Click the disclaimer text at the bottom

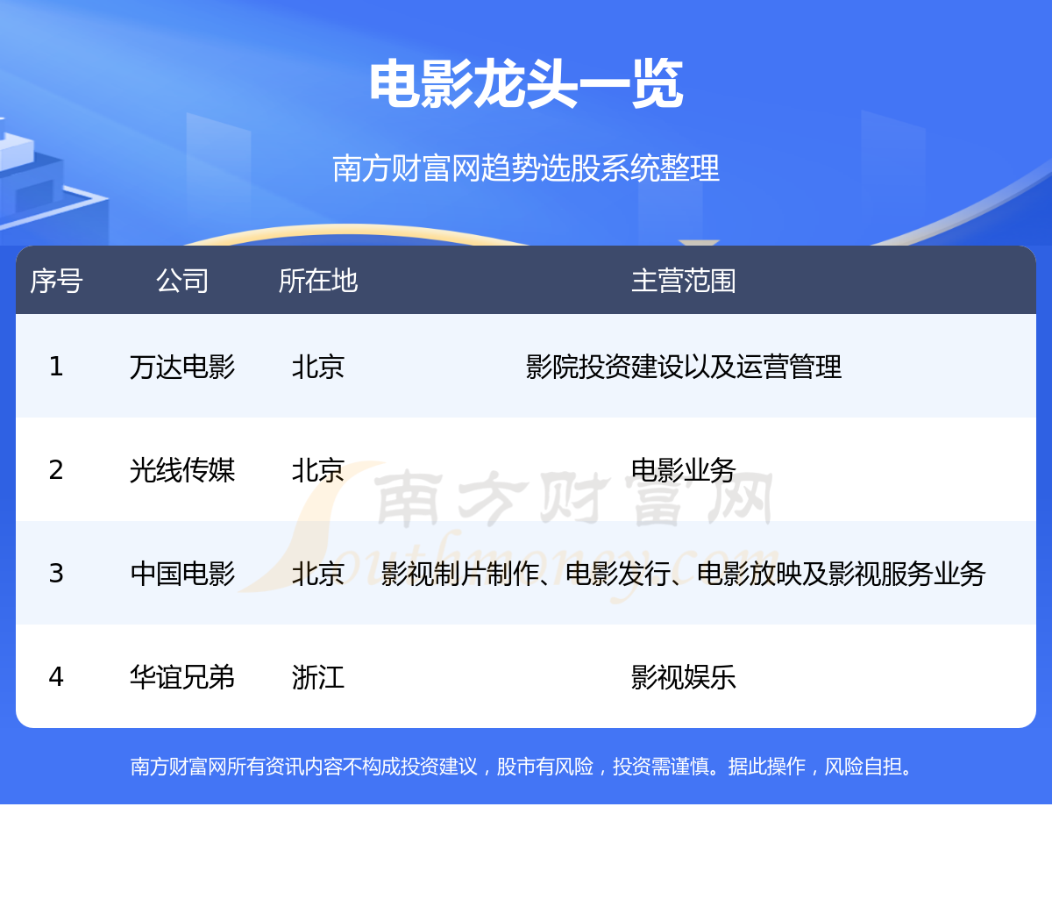[x=524, y=767]
